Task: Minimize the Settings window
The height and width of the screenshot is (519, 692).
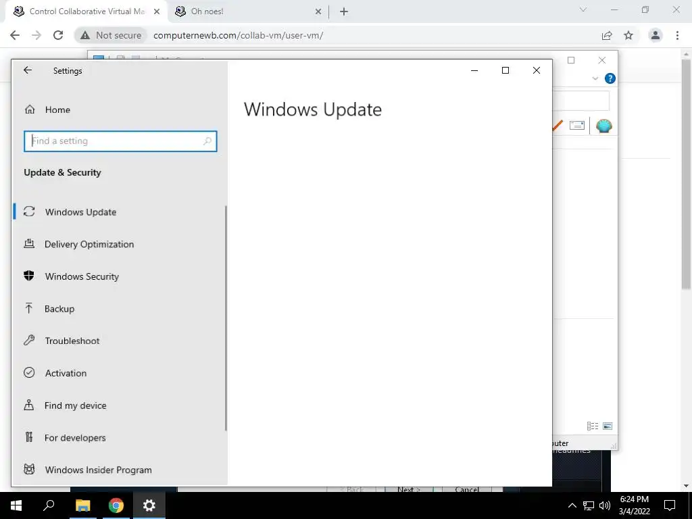Action: pyautogui.click(x=474, y=70)
